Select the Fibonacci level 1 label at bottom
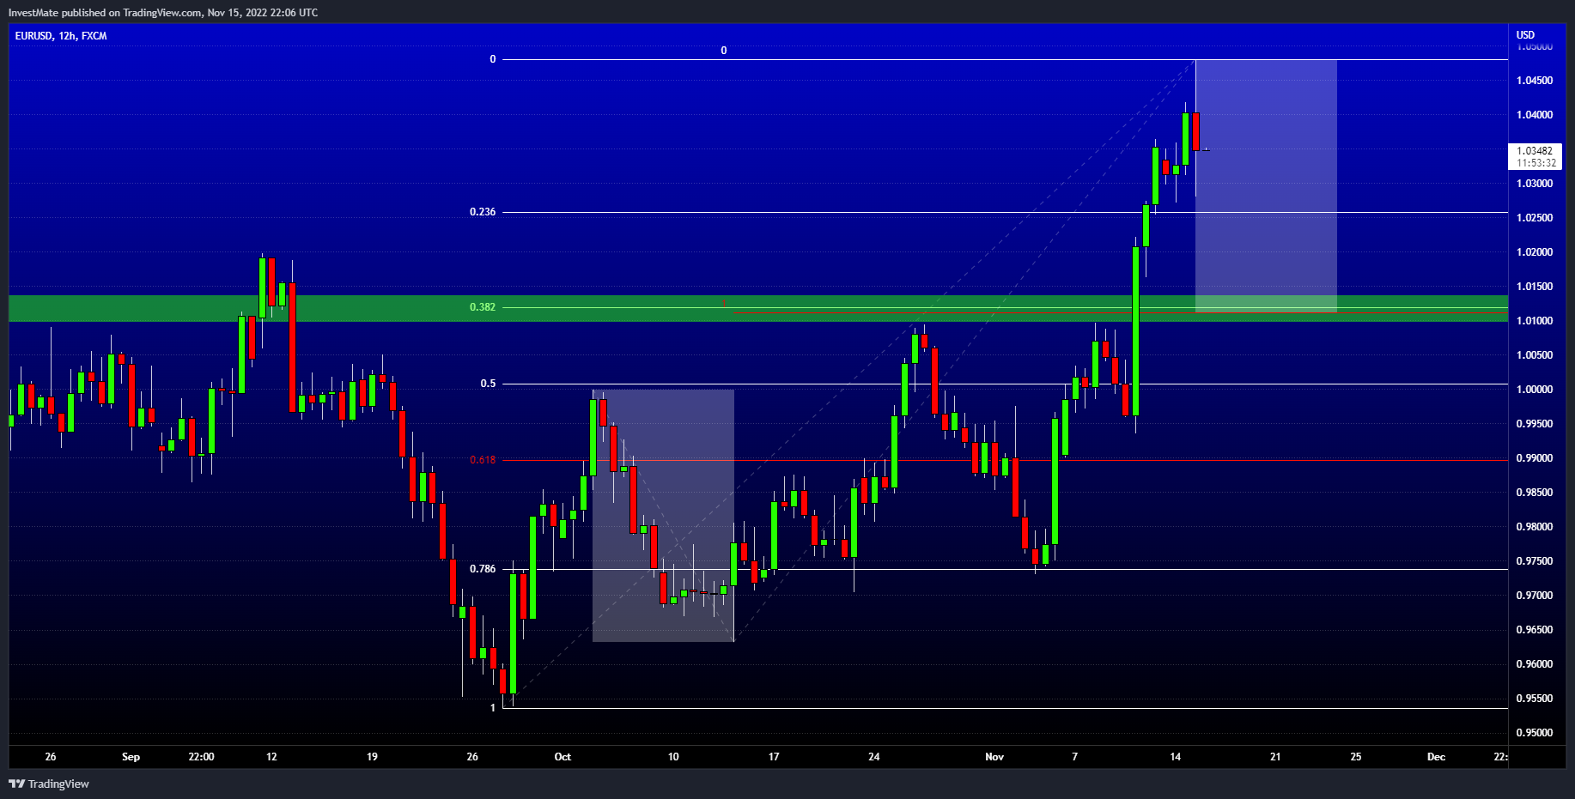 pos(493,708)
